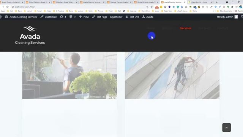This screenshot has height=137, width=243.
Task: Click the yellow square extension icon
Action: pos(161,7)
